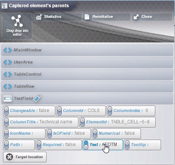Toggle the ColumnIndex property switch
The image size is (175, 165).
[110, 111]
